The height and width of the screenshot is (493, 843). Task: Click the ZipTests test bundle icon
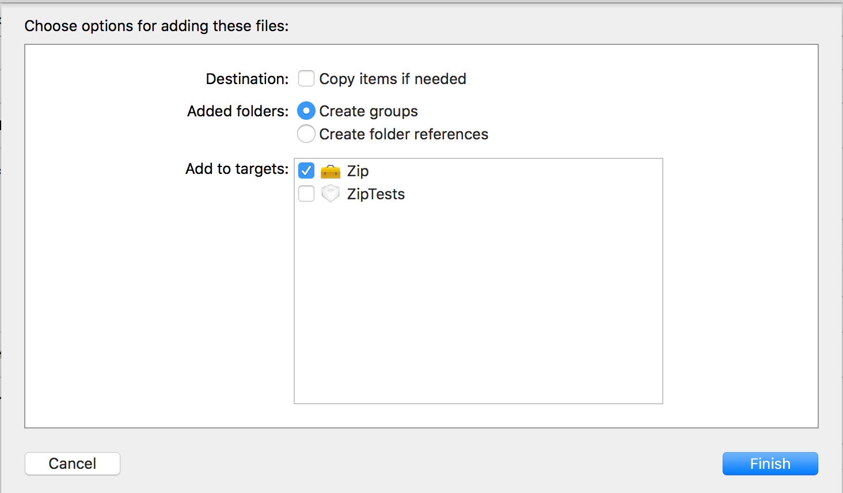pos(330,194)
